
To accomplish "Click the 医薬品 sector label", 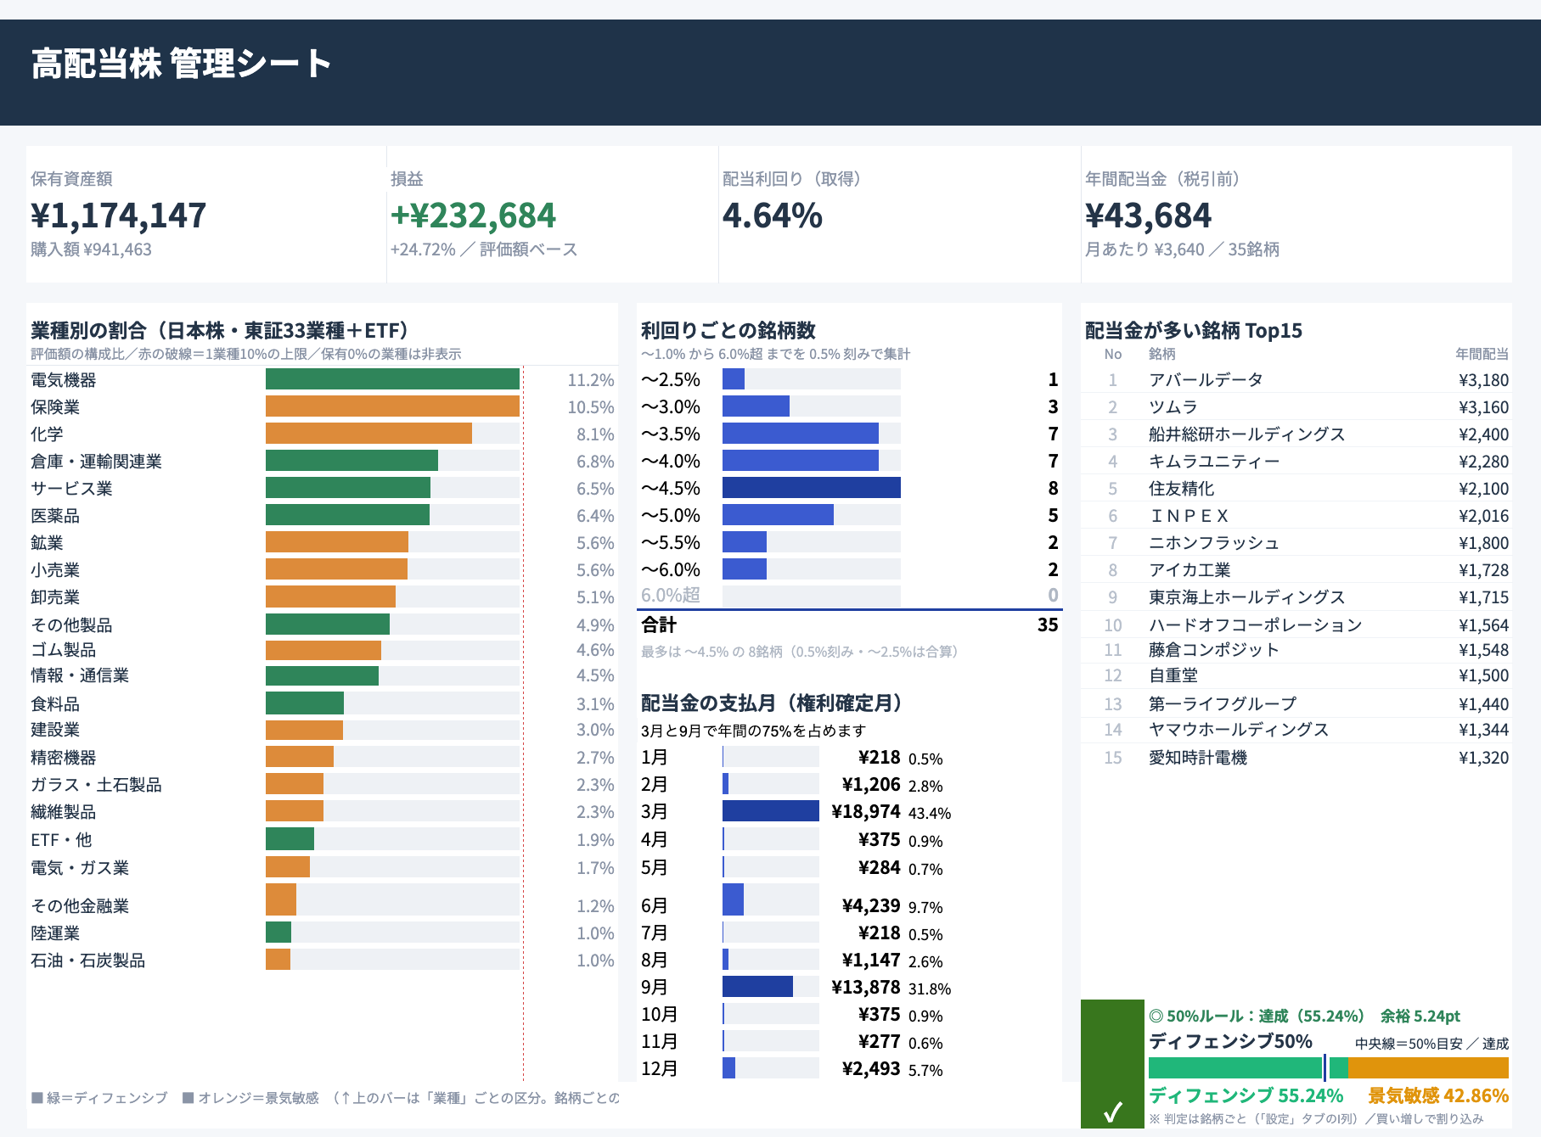I will (55, 516).
